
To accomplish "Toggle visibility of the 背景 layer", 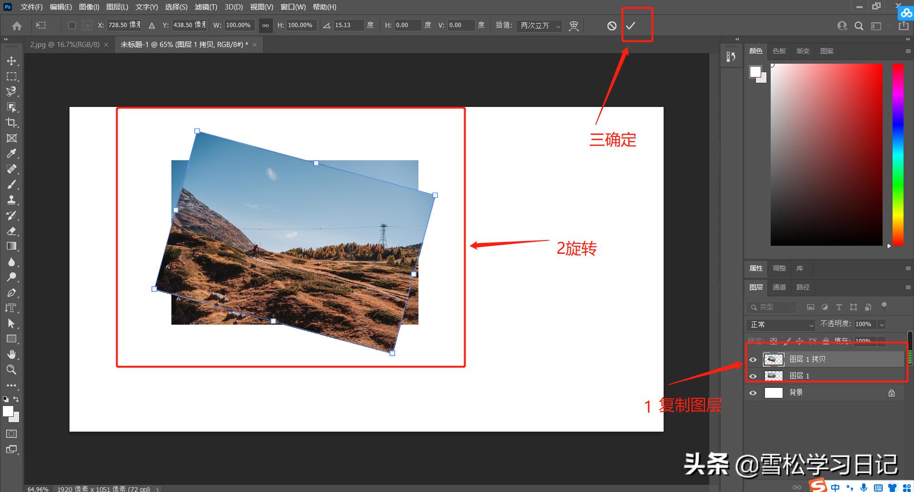I will coord(753,393).
